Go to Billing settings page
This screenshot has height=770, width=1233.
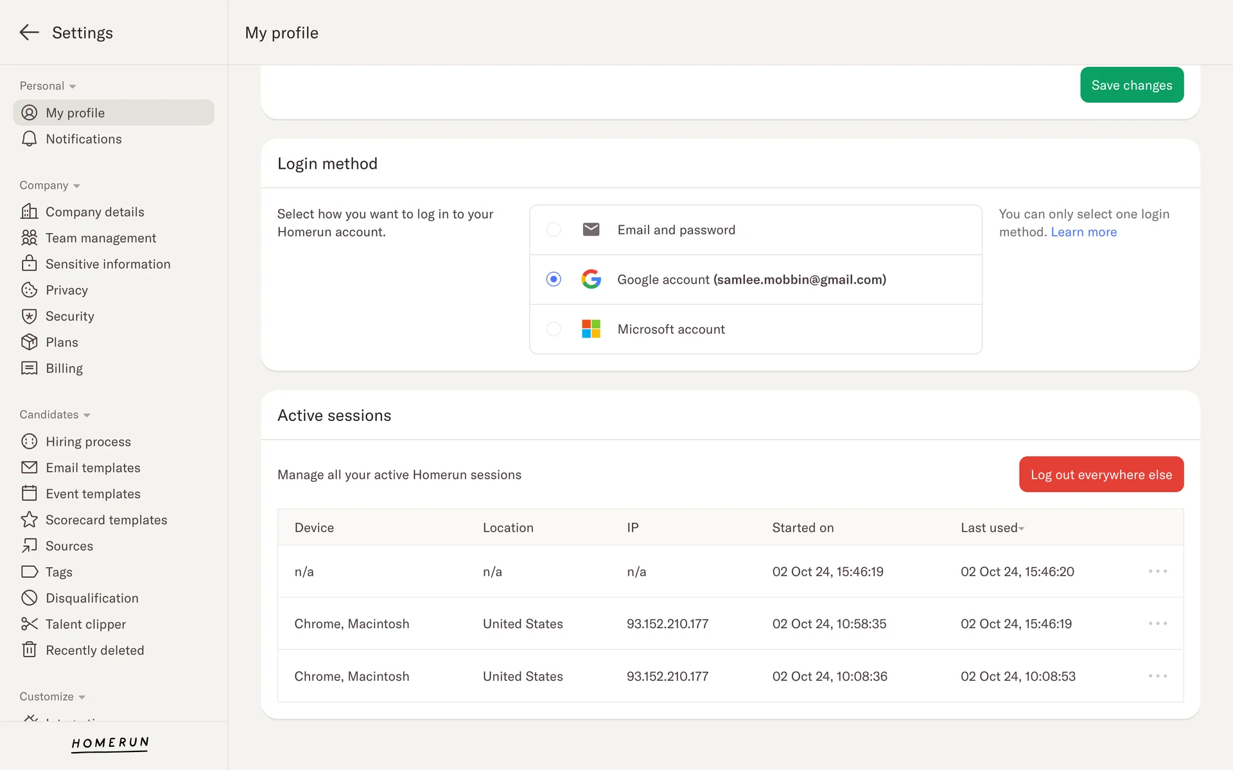[64, 368]
